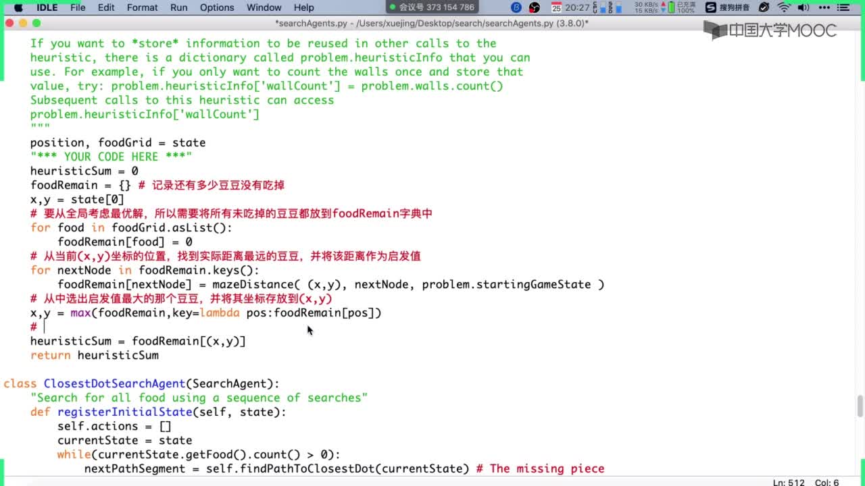Click the '*** YOUR CODE HERE ***' string
The height and width of the screenshot is (486, 865).
point(112,157)
